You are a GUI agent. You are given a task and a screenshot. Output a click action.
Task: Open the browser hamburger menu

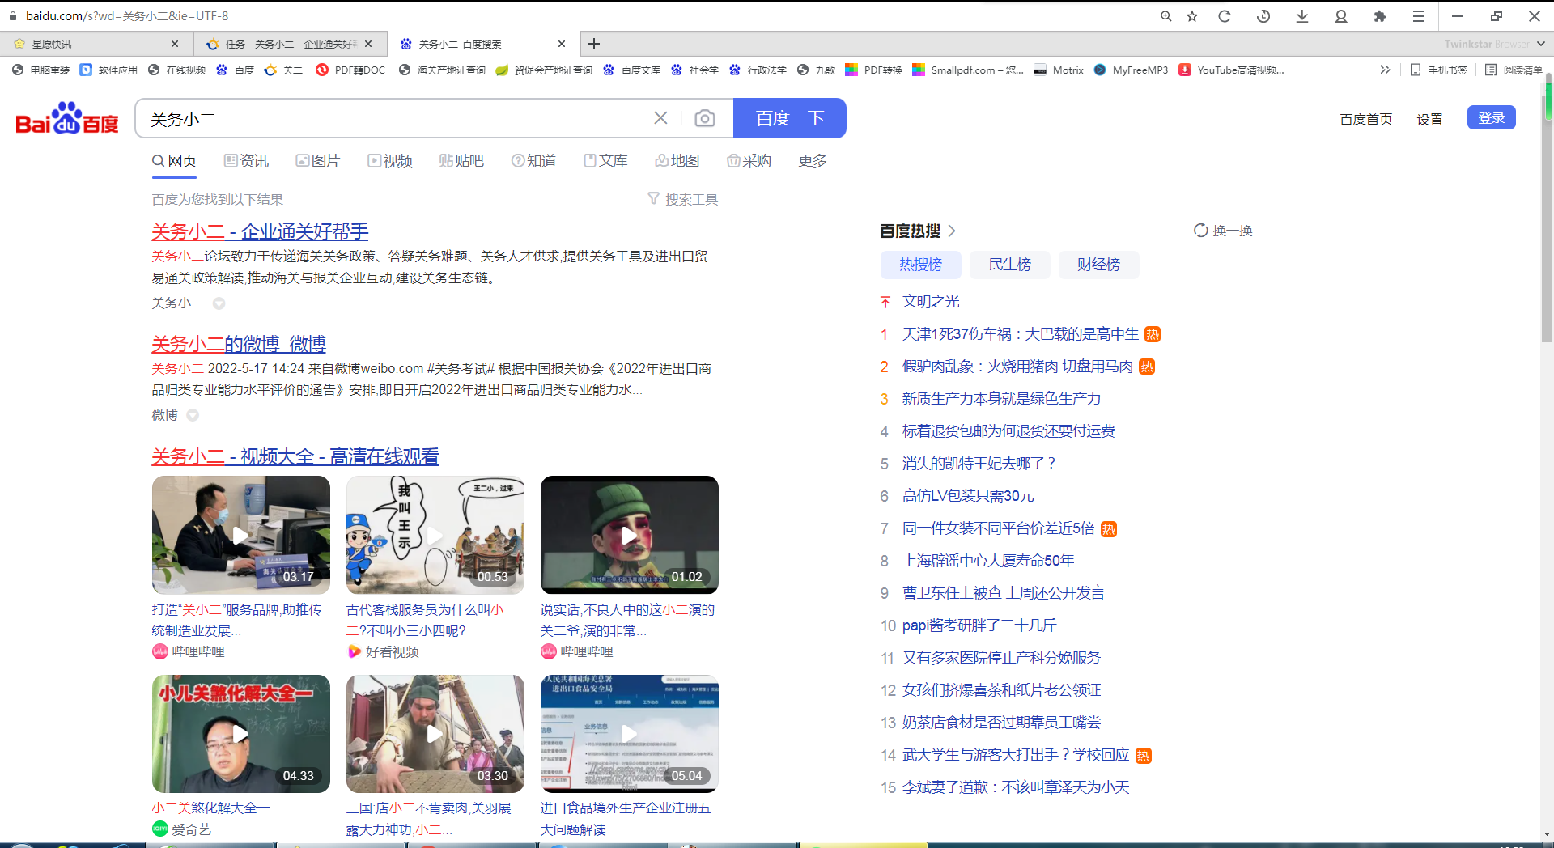(x=1419, y=15)
